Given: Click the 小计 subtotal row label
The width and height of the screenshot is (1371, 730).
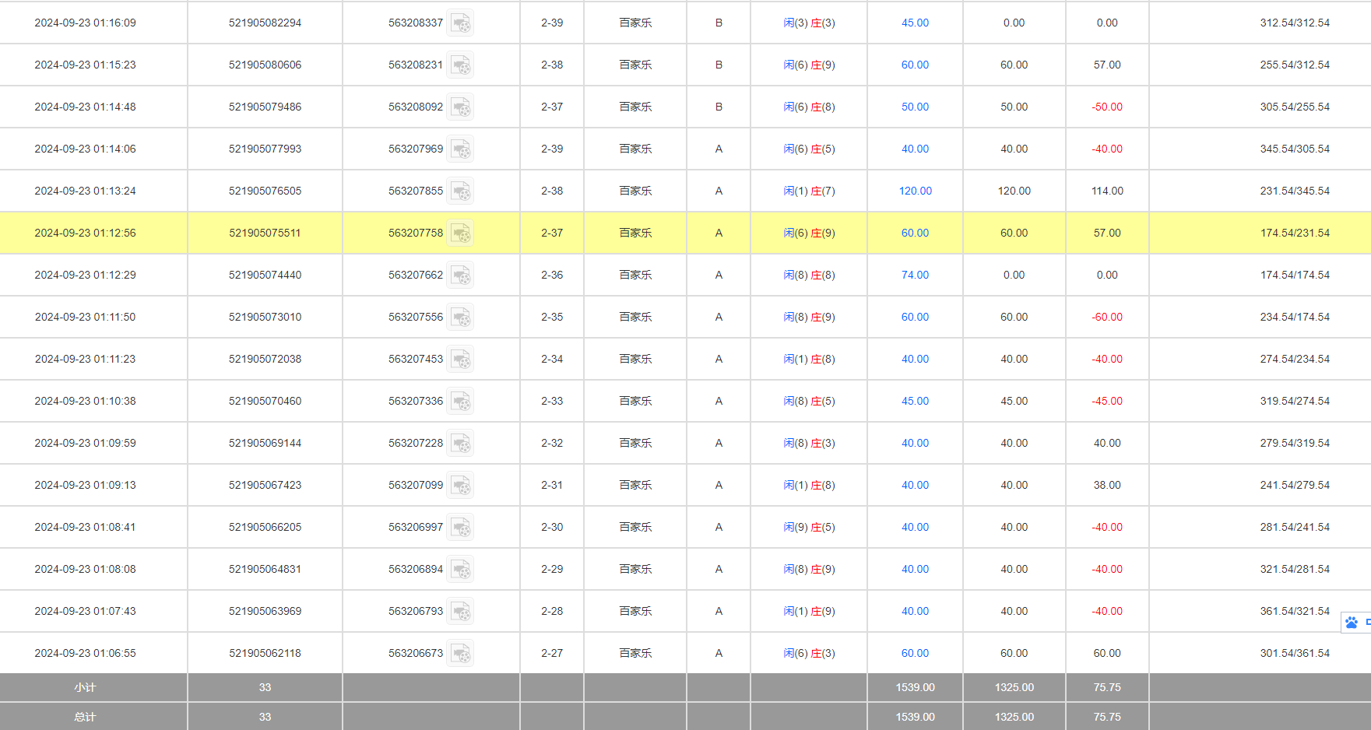Looking at the screenshot, I should (x=85, y=688).
